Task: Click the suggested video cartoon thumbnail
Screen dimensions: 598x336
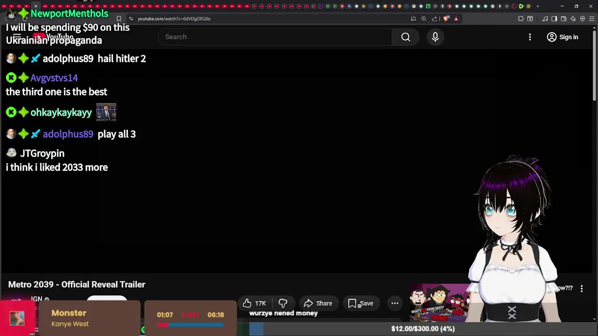Action: (439, 303)
